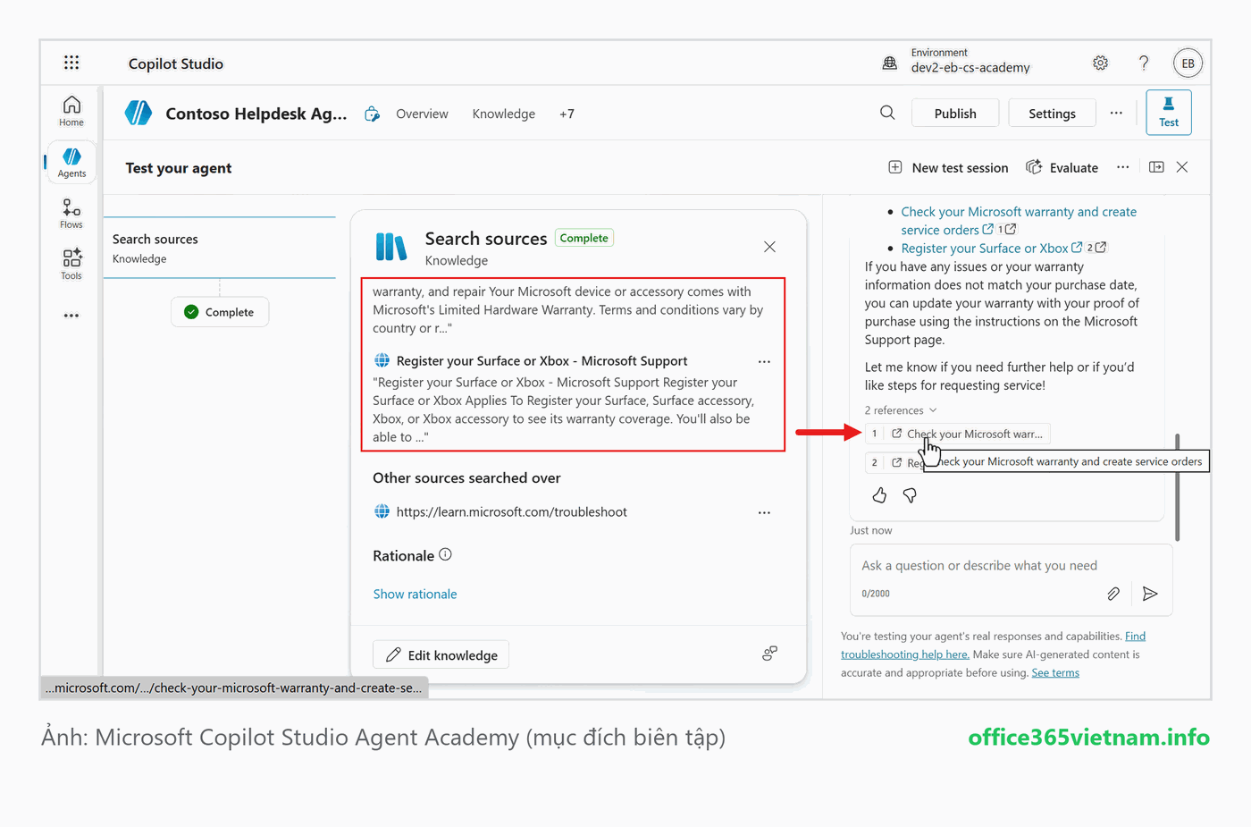Open more options ellipsis in sidebar

pyautogui.click(x=71, y=316)
